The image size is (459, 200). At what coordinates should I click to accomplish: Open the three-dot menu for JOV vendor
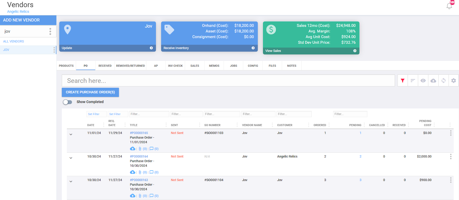tap(54, 50)
